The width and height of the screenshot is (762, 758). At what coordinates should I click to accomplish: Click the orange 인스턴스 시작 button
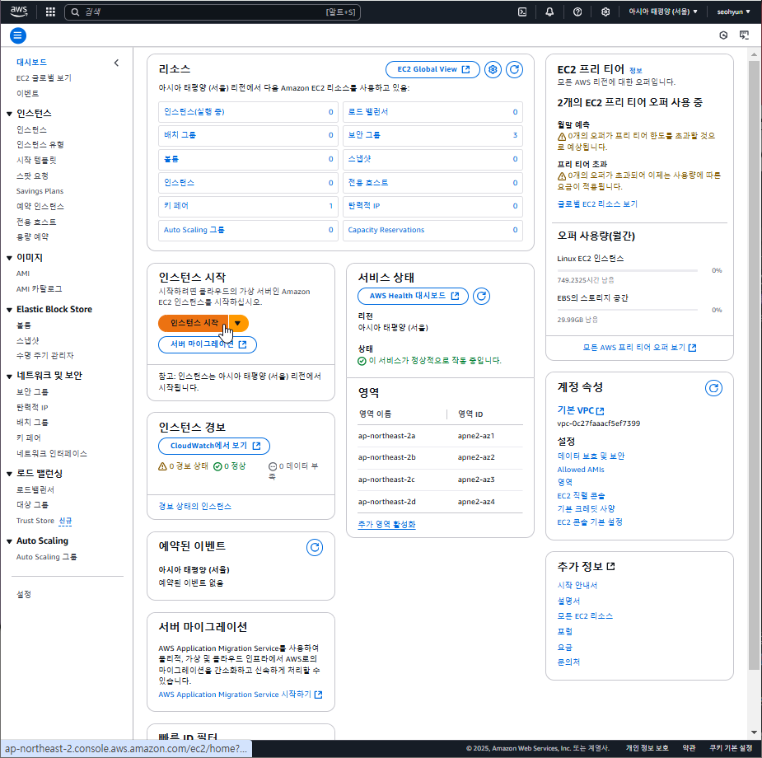[x=194, y=323]
